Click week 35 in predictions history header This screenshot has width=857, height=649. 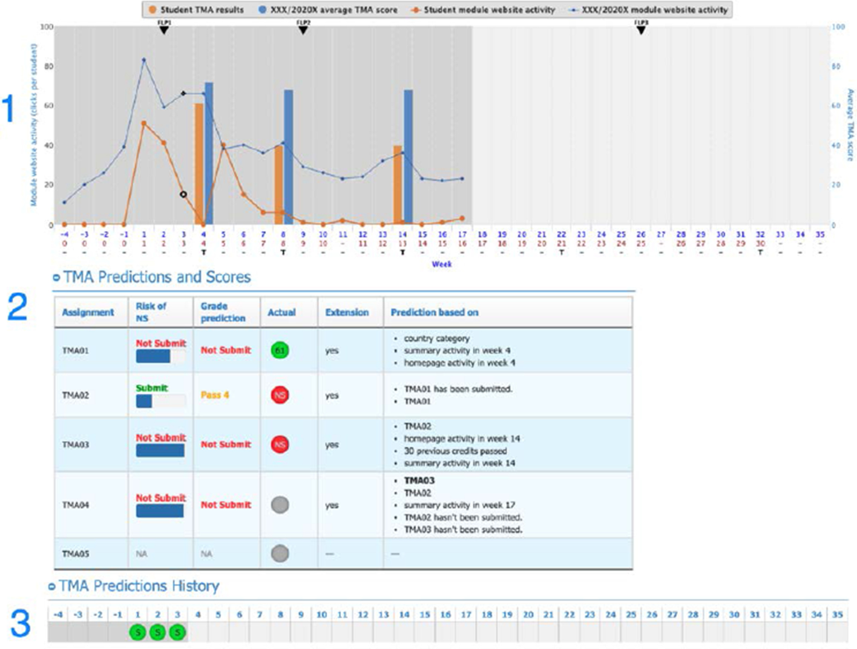click(838, 615)
